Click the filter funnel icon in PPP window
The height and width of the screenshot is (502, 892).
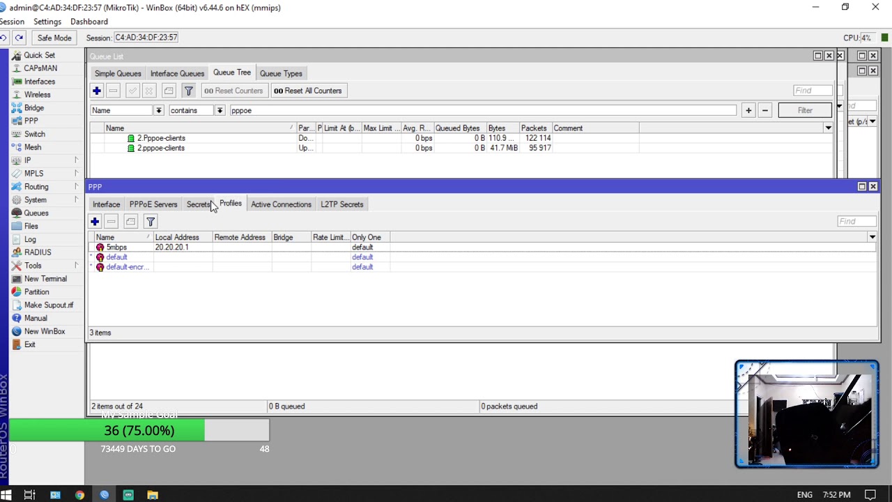(x=151, y=222)
